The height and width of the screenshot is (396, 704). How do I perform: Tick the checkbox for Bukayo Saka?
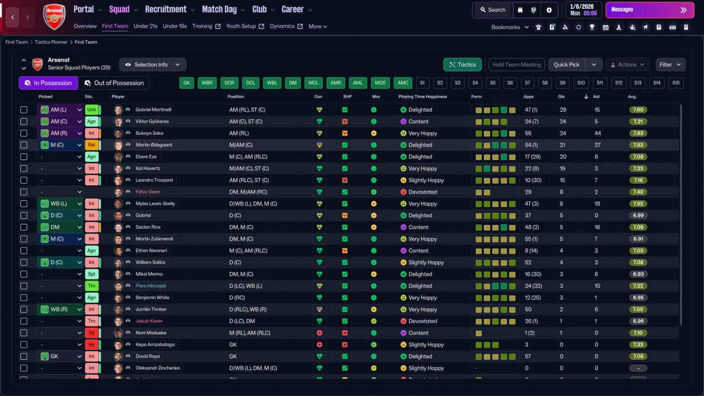[x=24, y=133]
